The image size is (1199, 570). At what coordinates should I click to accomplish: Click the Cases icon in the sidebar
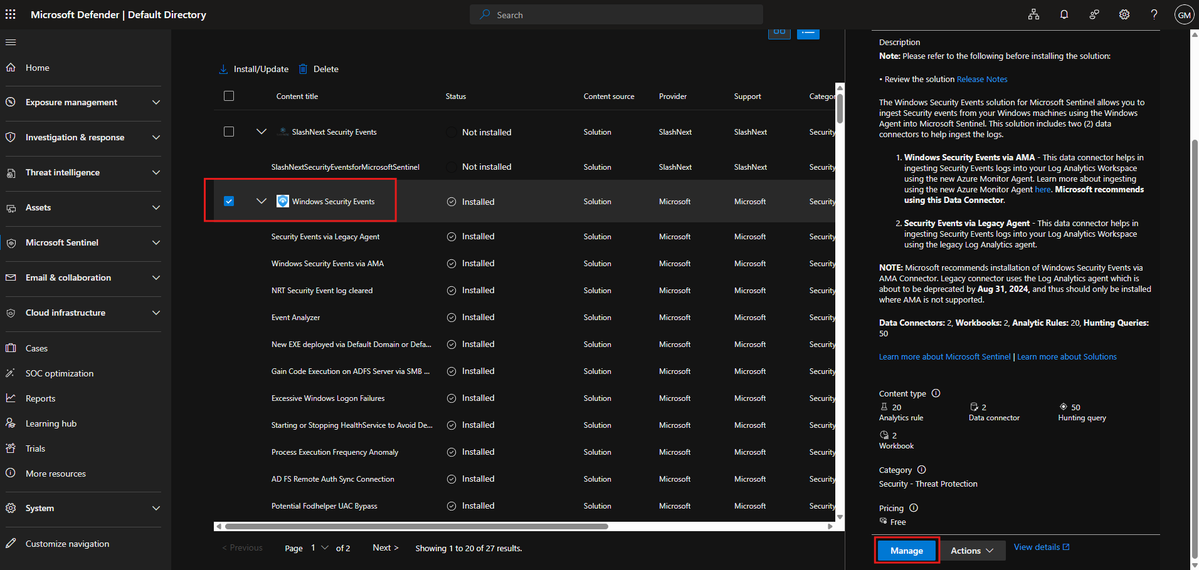coord(11,348)
